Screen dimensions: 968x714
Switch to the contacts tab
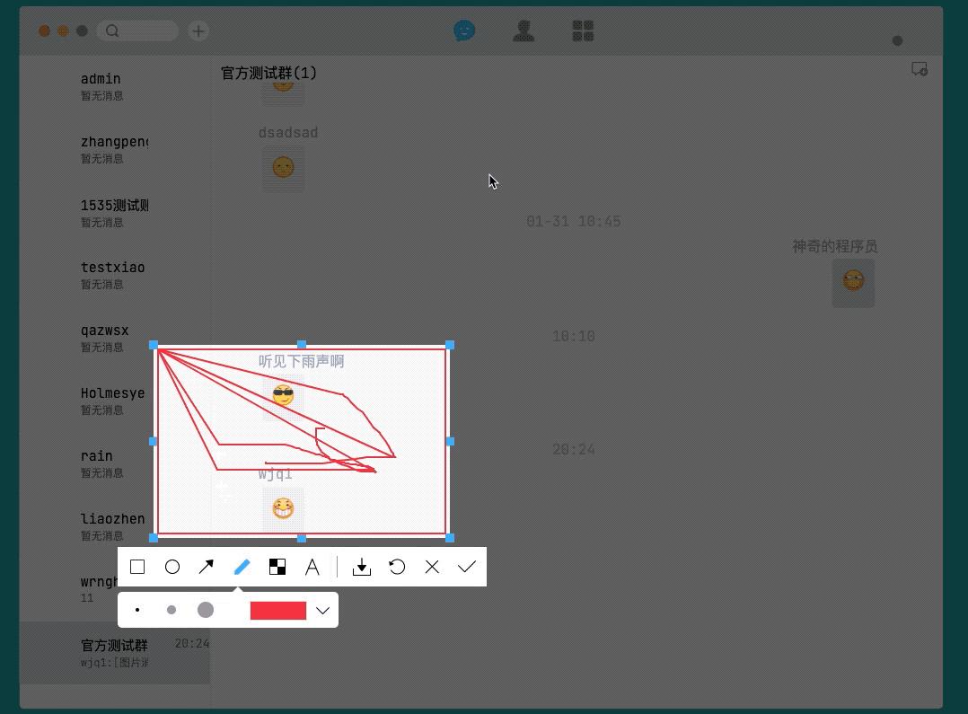[x=524, y=31]
